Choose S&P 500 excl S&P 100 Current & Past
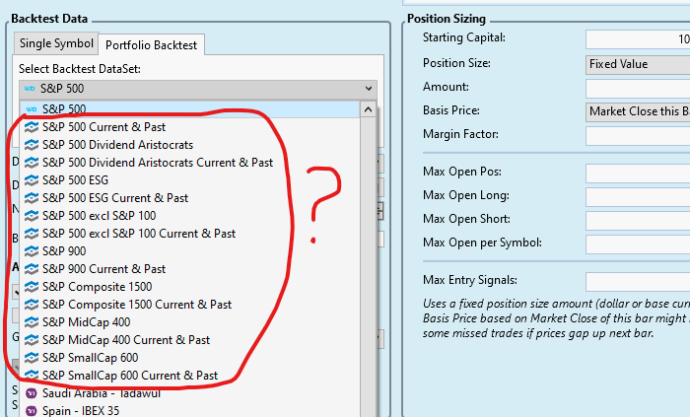 pos(189,234)
